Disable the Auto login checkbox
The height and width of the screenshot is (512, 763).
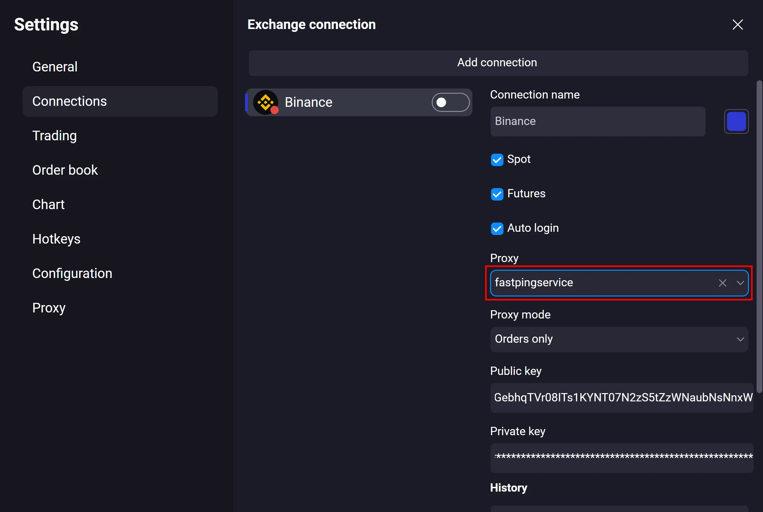coord(497,229)
